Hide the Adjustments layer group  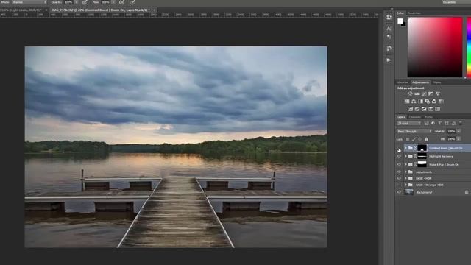click(399, 172)
